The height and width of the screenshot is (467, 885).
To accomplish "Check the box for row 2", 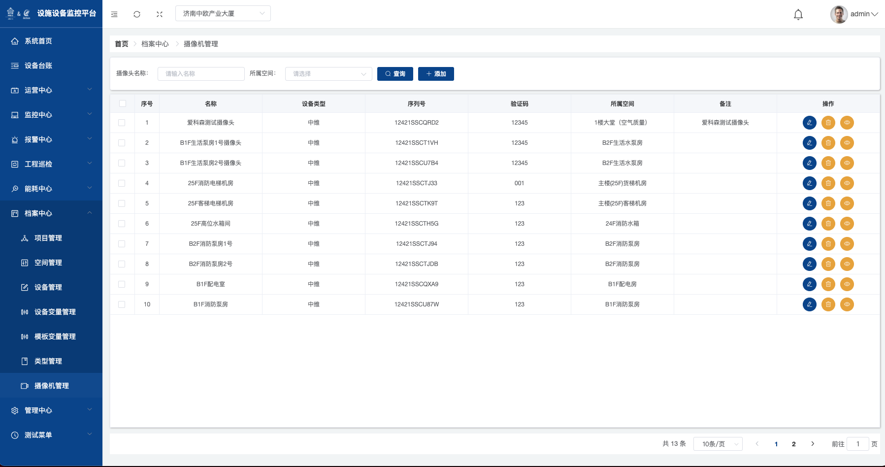I will tap(122, 143).
